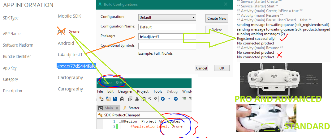
Task: Switch to the Main tab
Action: point(109,108)
